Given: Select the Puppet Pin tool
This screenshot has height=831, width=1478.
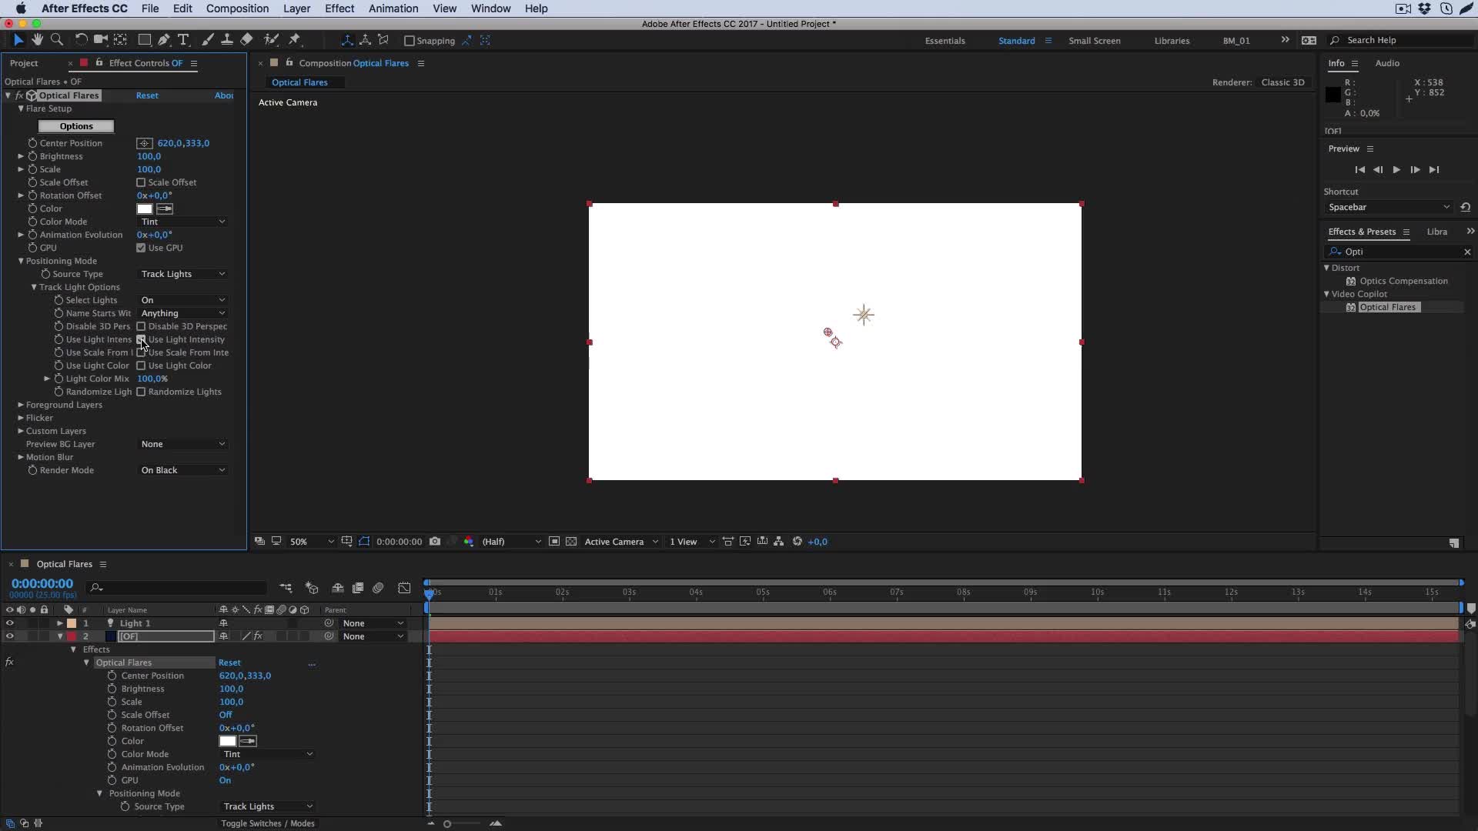Looking at the screenshot, I should 295,39.
